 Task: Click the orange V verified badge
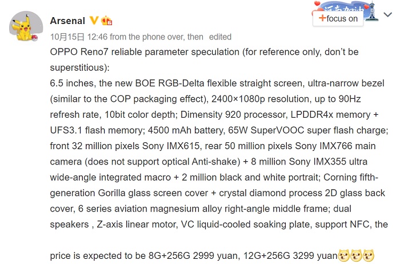click(x=94, y=21)
